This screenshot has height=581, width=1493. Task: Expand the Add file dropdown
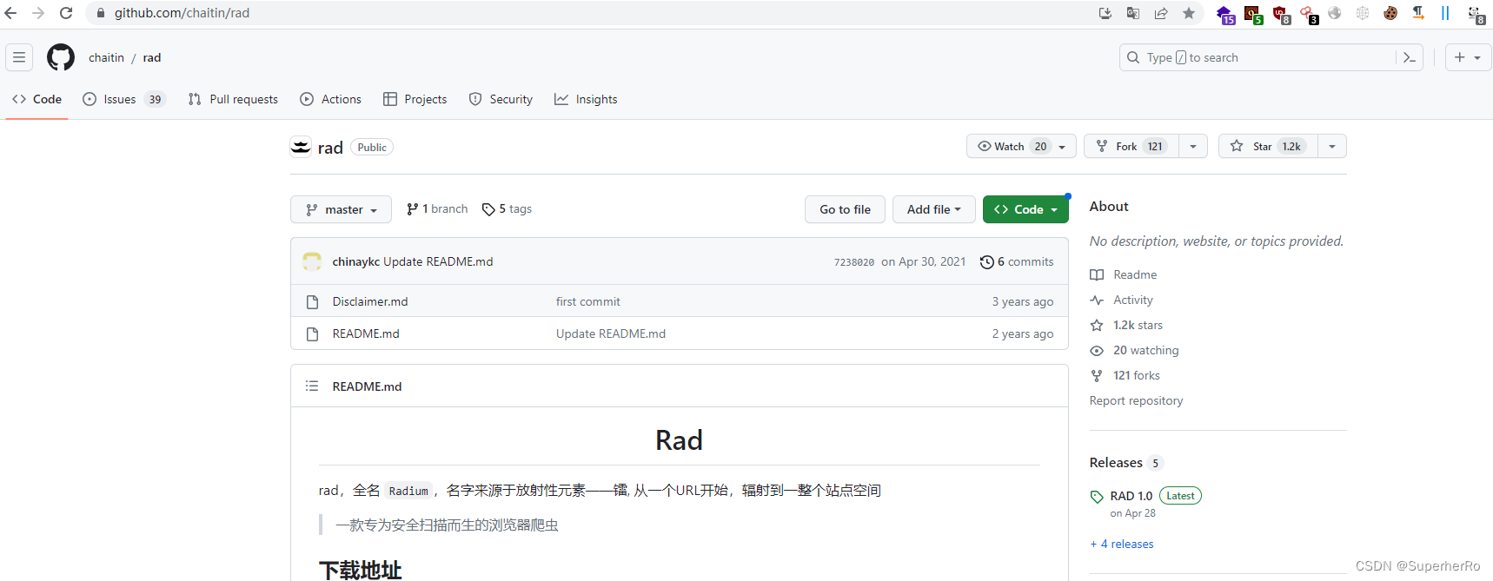[x=934, y=209]
